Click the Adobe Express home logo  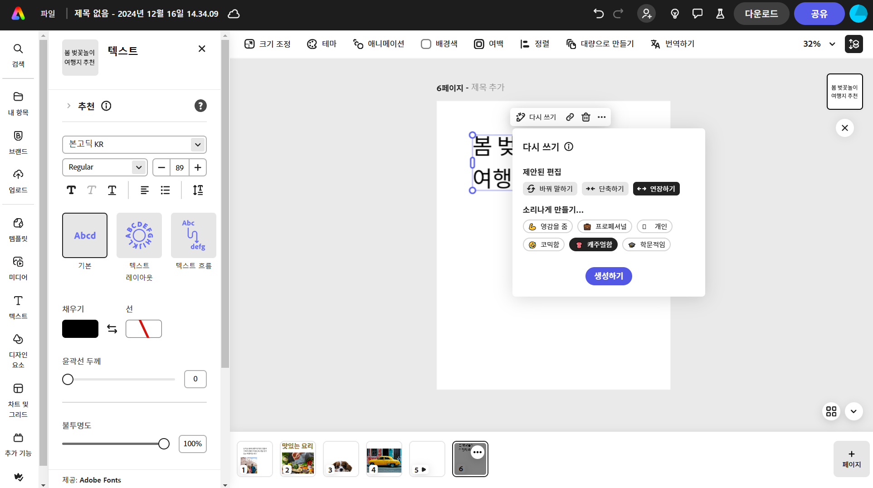[18, 14]
